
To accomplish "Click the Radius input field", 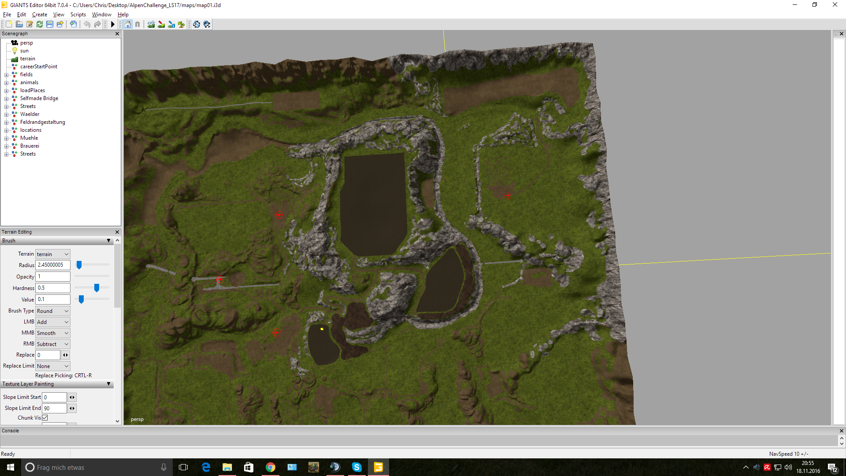I will pos(53,265).
